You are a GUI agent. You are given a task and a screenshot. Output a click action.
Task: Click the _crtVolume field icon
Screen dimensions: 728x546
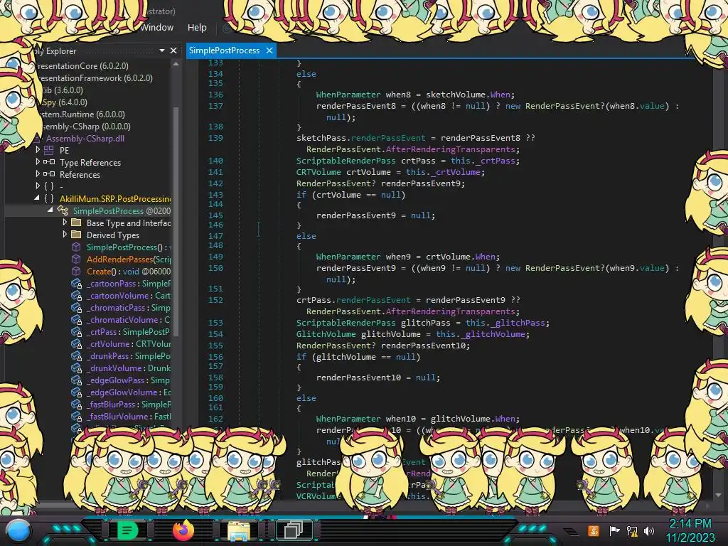coord(77,343)
